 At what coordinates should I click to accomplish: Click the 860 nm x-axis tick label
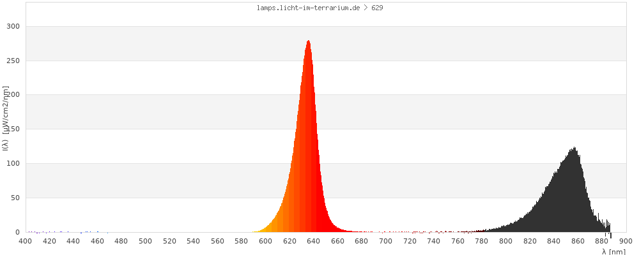(578, 241)
